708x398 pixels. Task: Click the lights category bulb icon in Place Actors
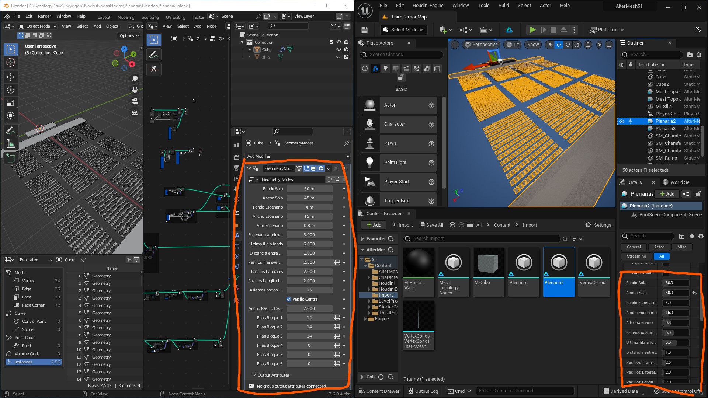click(385, 69)
